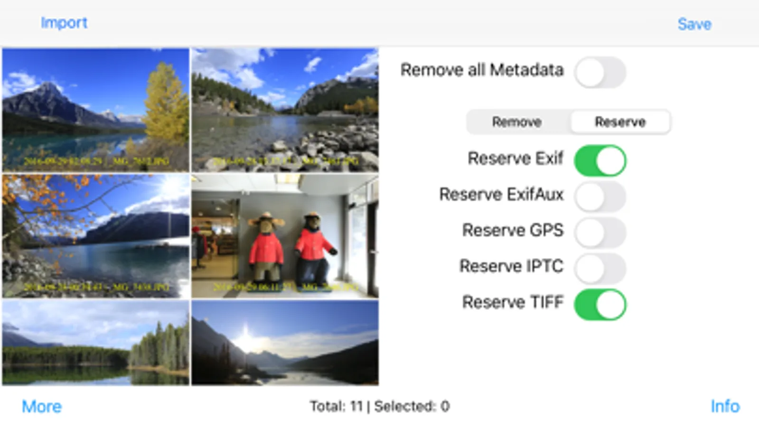The width and height of the screenshot is (759, 427).
Task: Select the photo with orange autumn branches
Action: click(x=96, y=236)
